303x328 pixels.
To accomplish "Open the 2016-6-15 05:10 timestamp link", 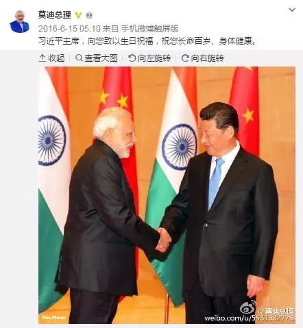I will coord(69,29).
